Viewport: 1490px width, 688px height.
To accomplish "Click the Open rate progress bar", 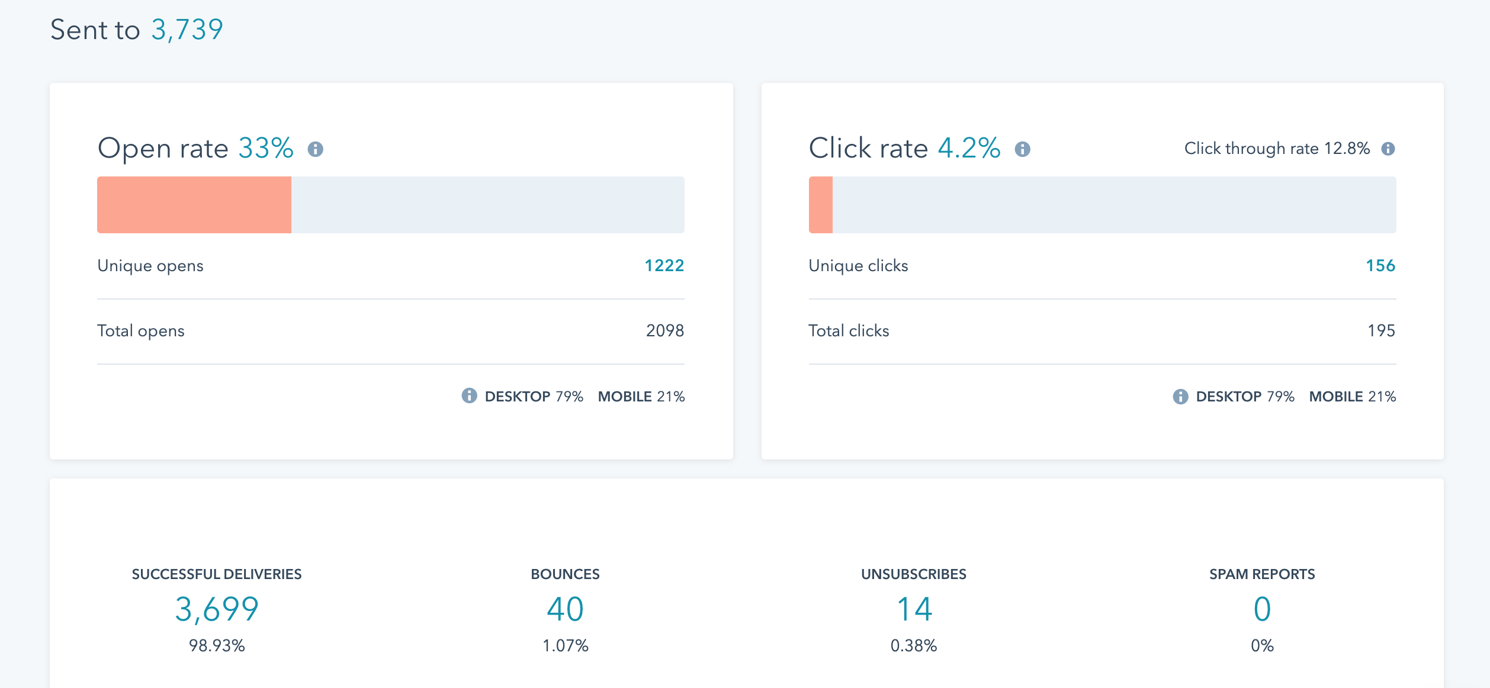I will (391, 204).
